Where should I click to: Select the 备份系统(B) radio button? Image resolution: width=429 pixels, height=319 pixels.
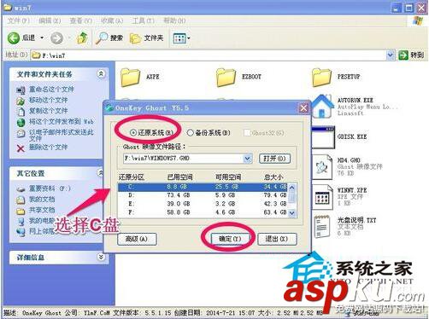191,133
